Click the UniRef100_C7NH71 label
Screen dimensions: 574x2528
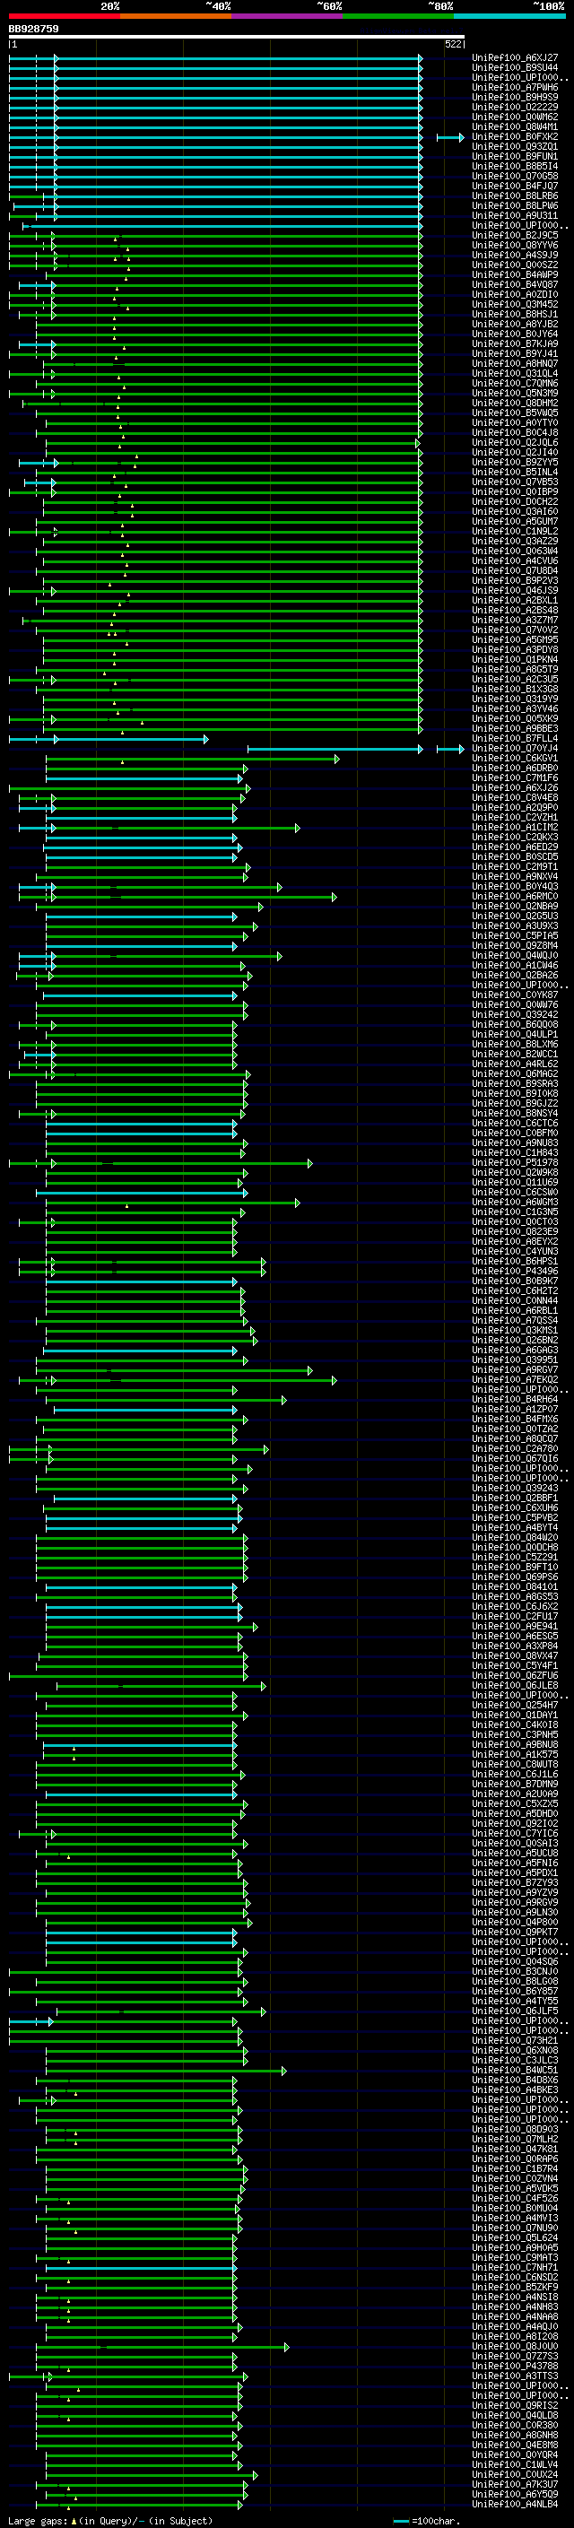tap(515, 2268)
